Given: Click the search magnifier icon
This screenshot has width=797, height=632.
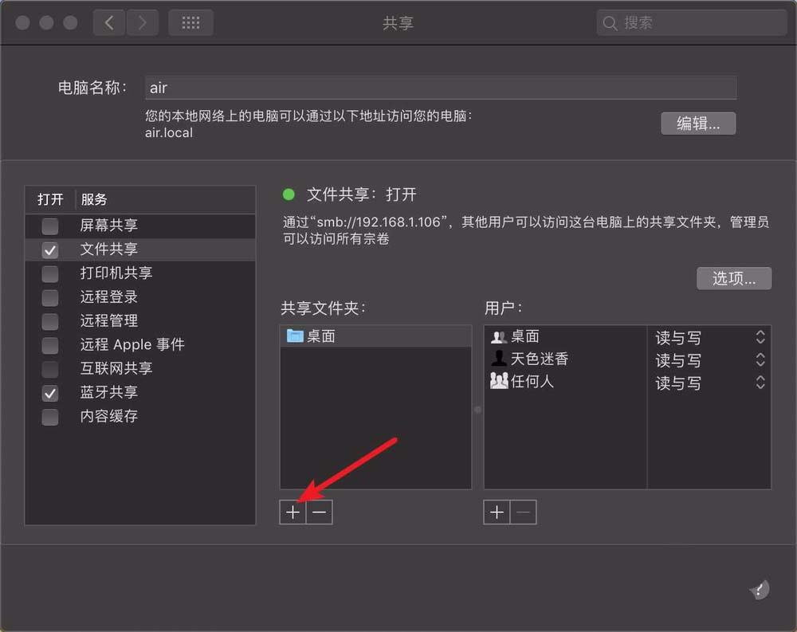Looking at the screenshot, I should click(609, 23).
